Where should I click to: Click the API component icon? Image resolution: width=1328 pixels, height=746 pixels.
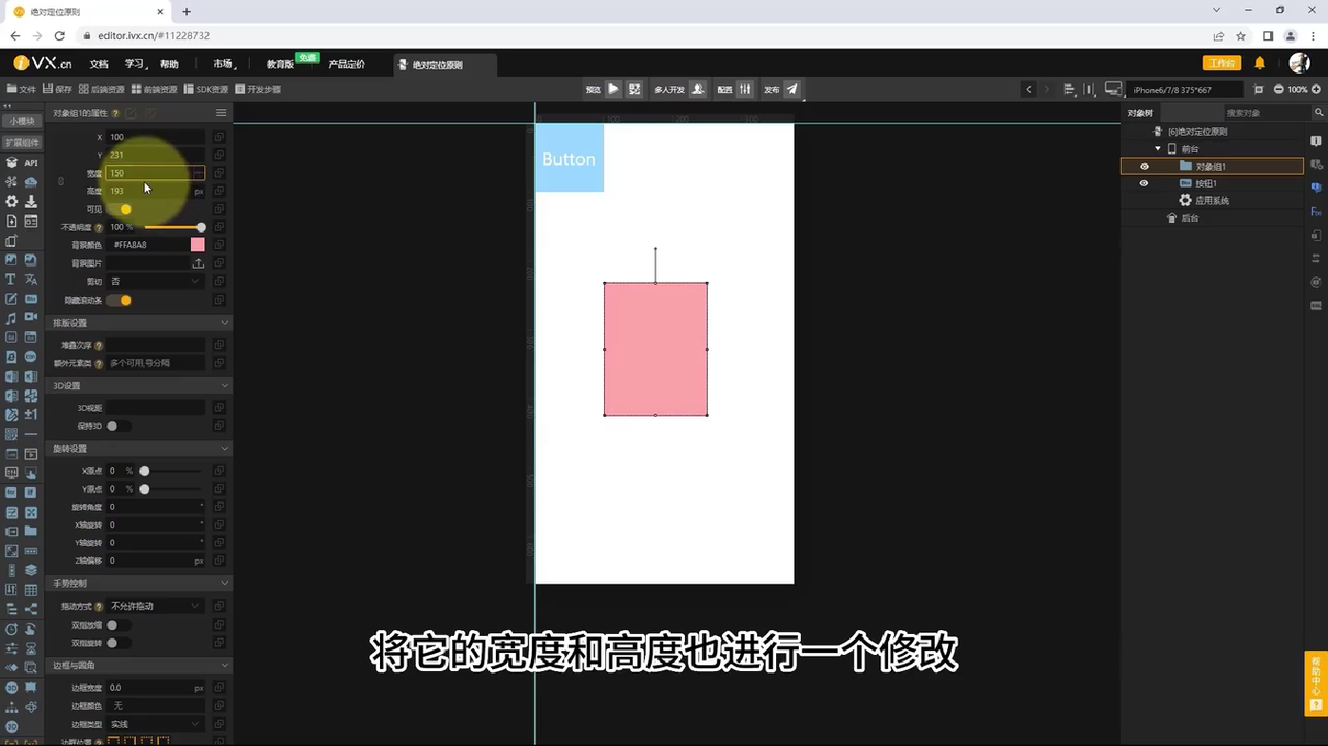(x=30, y=163)
